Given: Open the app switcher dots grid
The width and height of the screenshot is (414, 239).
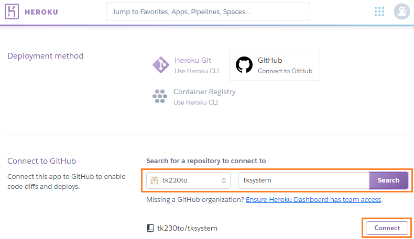Looking at the screenshot, I should (379, 12).
